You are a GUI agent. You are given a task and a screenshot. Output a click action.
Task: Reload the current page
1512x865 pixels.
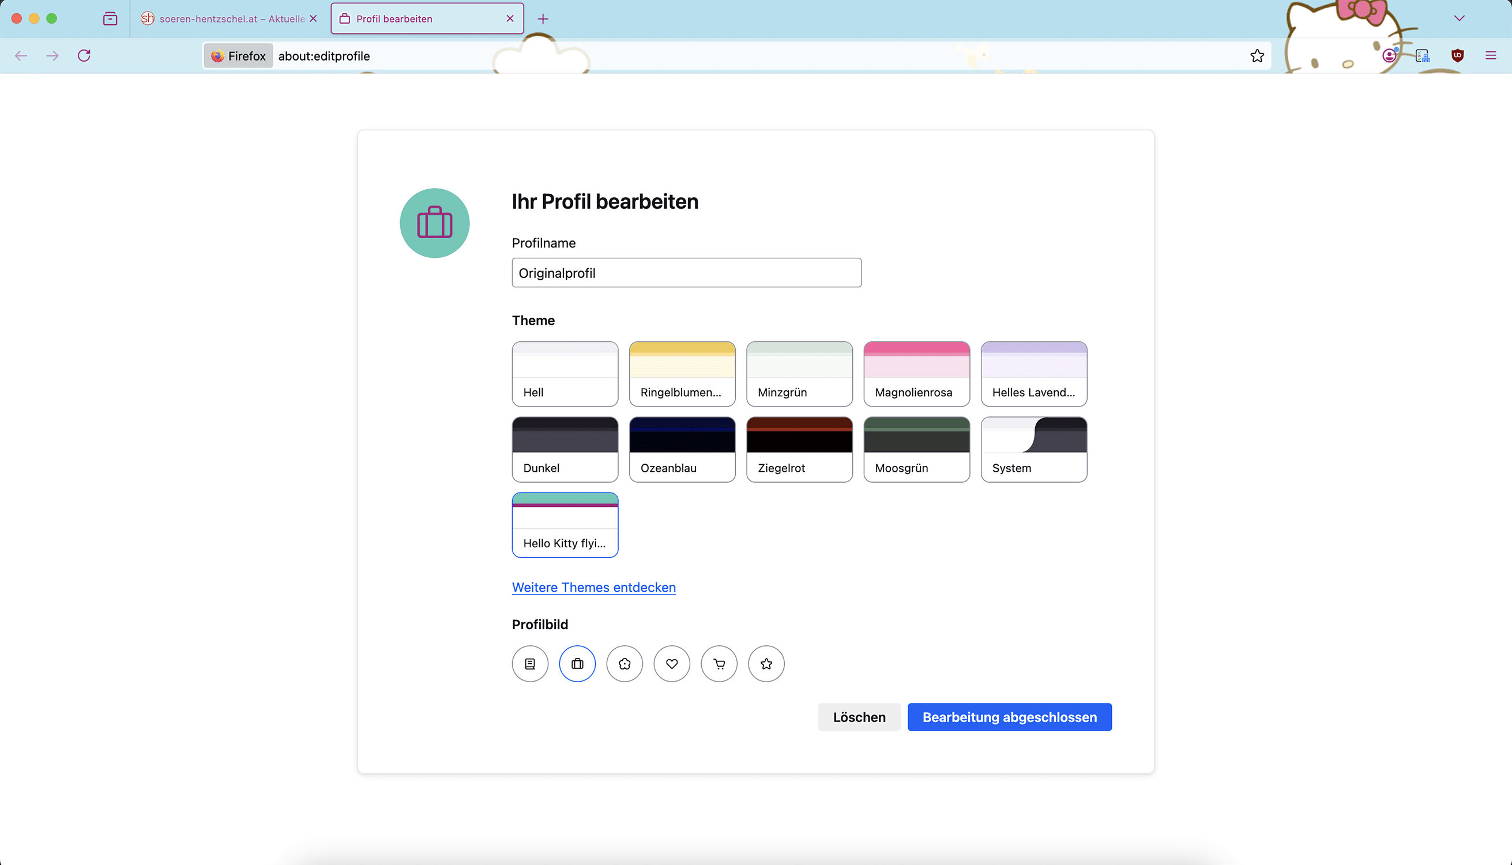(x=84, y=56)
